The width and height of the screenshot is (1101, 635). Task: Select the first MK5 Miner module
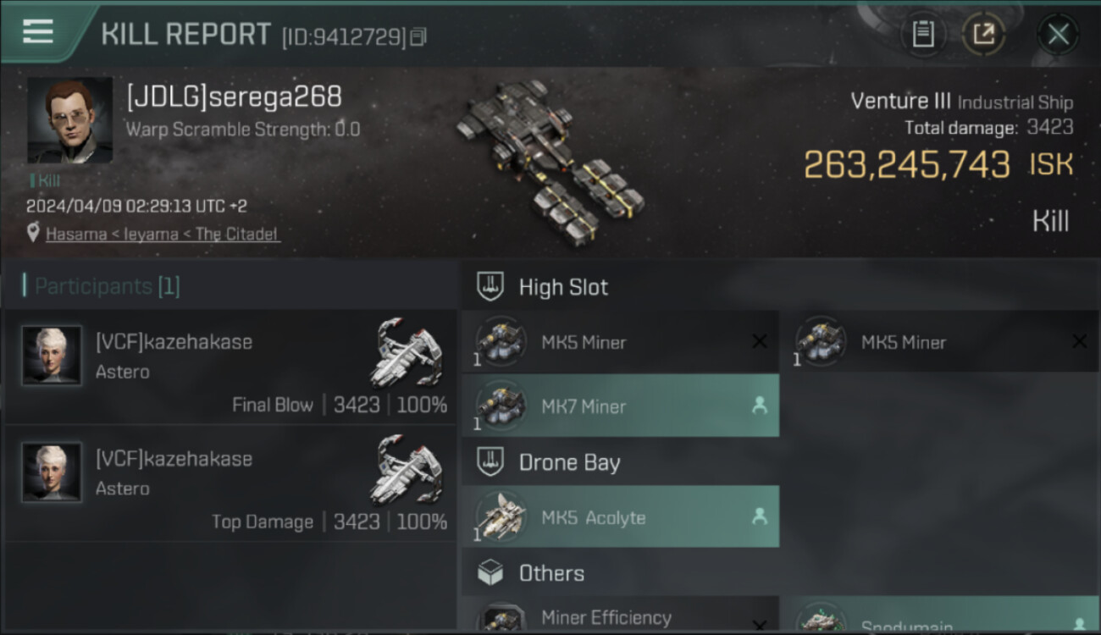(621, 342)
